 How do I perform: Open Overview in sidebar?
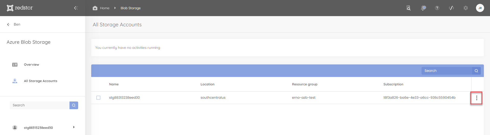click(31, 65)
